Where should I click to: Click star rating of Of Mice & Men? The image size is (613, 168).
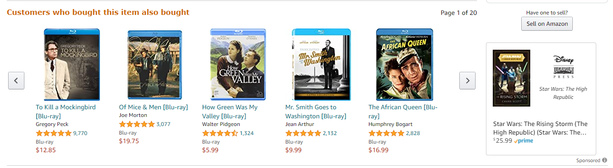pyautogui.click(x=137, y=124)
